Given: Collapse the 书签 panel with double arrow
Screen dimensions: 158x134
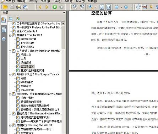Looking at the screenshot, I should tap(64, 12).
